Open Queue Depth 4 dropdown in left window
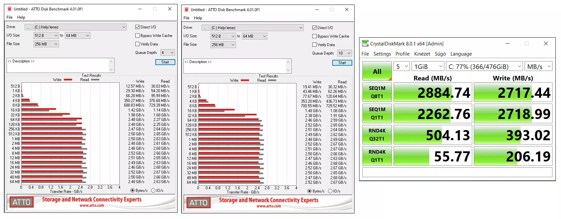The width and height of the screenshot is (561, 219). click(167, 53)
